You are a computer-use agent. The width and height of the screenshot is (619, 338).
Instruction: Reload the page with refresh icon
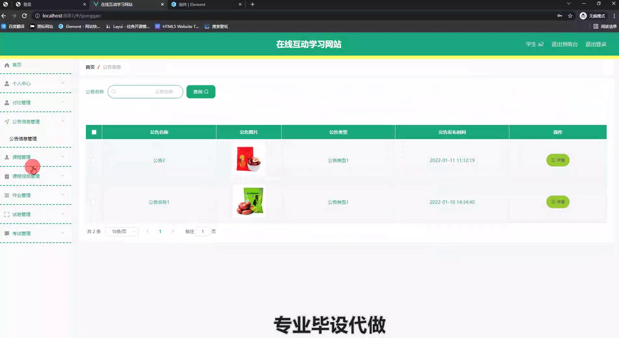click(x=24, y=16)
